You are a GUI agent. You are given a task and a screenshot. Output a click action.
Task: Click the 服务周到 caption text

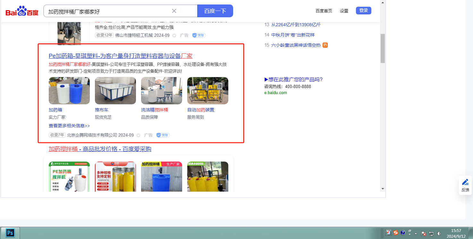196,117
